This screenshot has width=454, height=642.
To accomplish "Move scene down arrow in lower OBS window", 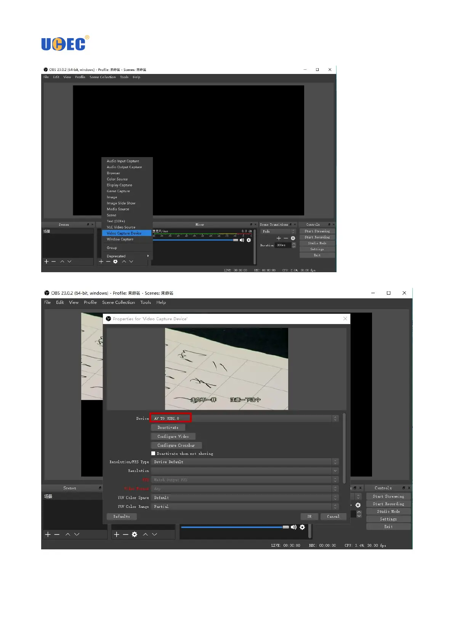I will coord(77,534).
